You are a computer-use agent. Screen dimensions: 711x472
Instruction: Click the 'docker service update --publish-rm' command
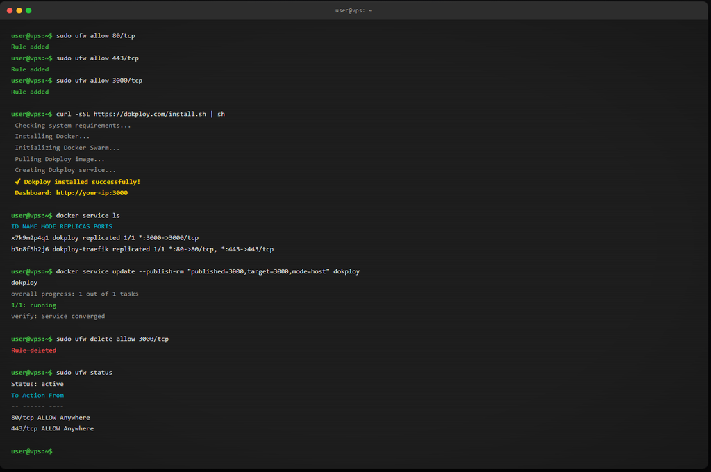pos(208,271)
